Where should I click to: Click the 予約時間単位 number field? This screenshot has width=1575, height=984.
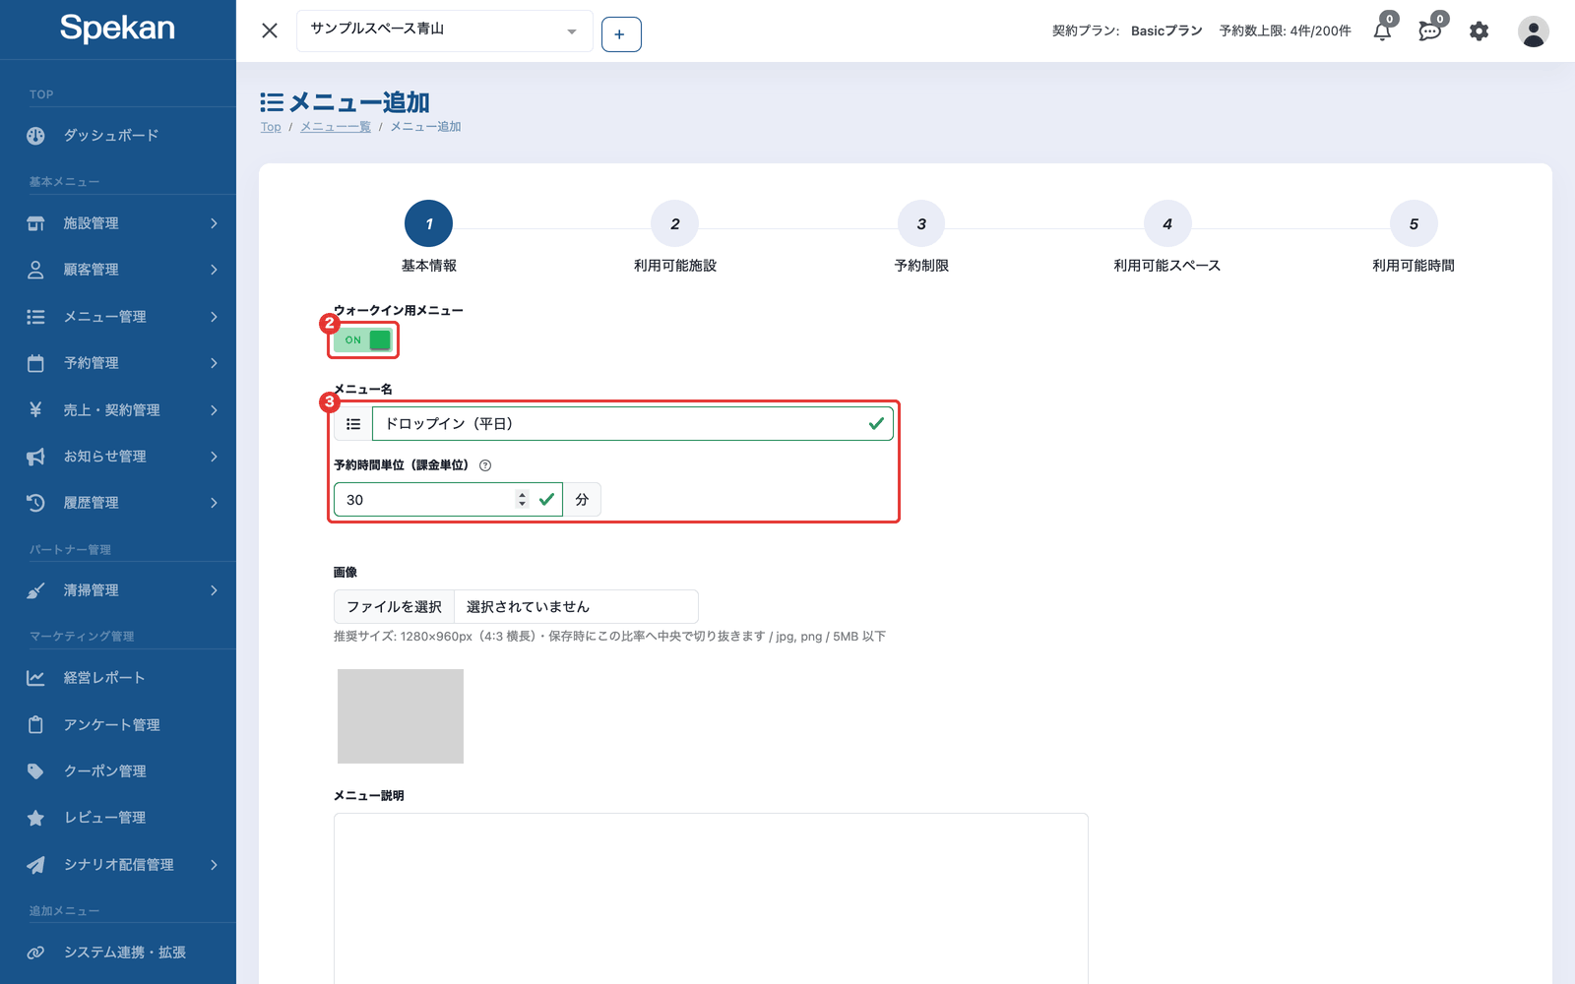[x=448, y=500]
